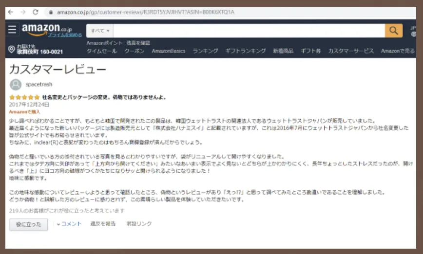Open the クーポン nav item
Image resolution: width=423 pixels, height=254 pixels.
135,51
